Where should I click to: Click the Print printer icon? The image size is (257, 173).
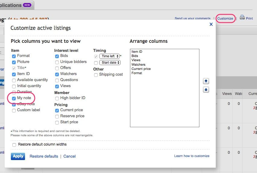click(x=242, y=18)
